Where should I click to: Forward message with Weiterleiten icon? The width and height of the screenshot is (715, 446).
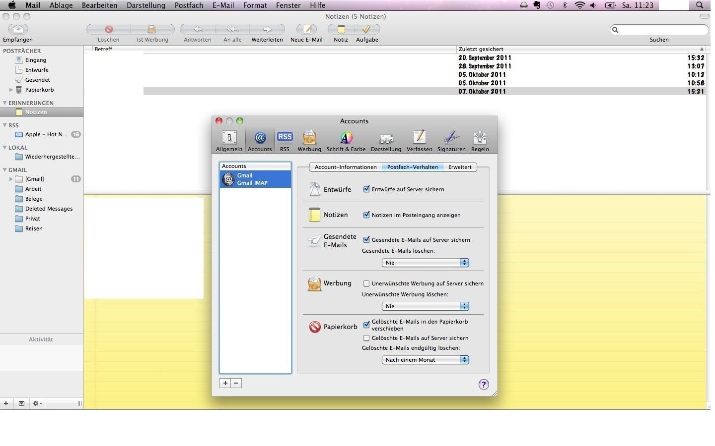coord(267,29)
